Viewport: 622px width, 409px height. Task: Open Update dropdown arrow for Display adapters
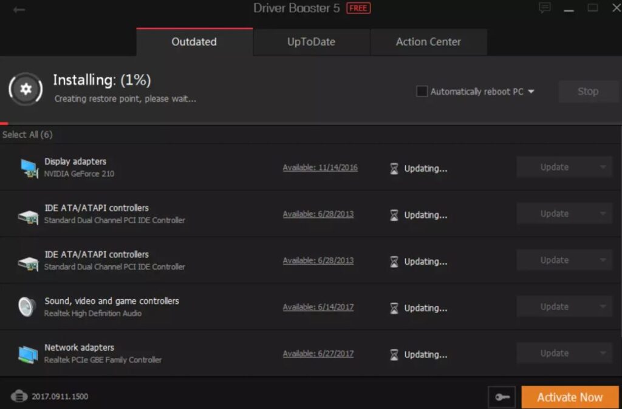603,167
